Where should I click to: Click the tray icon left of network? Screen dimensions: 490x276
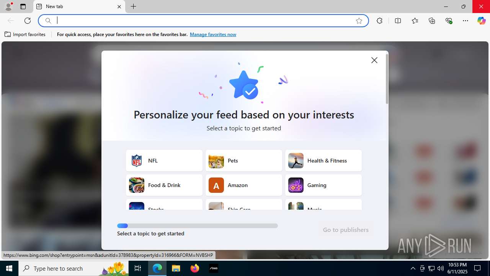coord(422,268)
